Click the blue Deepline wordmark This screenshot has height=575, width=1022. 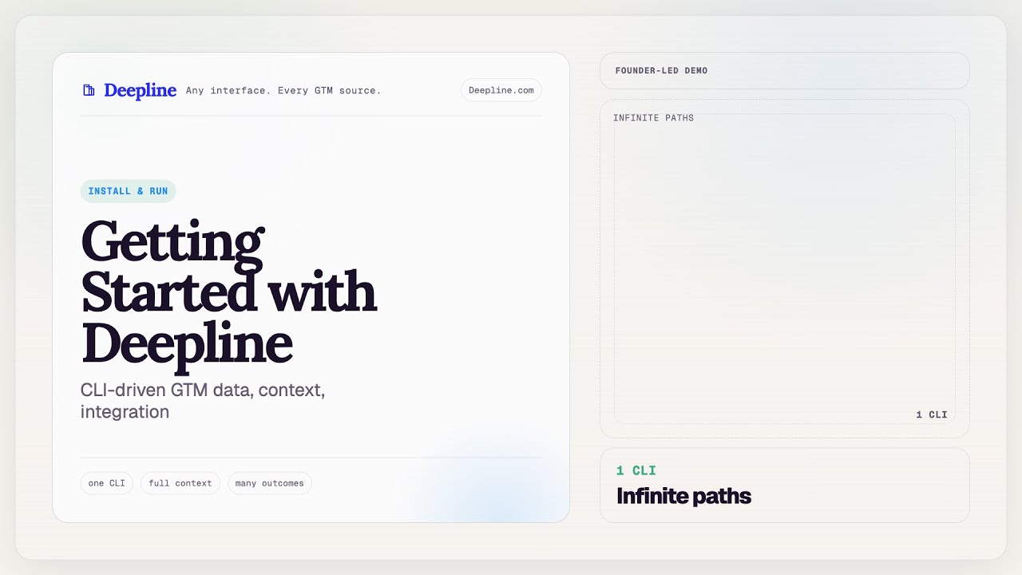pyautogui.click(x=140, y=91)
